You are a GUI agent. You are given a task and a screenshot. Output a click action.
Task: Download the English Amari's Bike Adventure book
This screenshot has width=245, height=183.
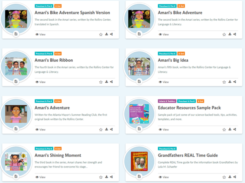[x=230, y=34]
